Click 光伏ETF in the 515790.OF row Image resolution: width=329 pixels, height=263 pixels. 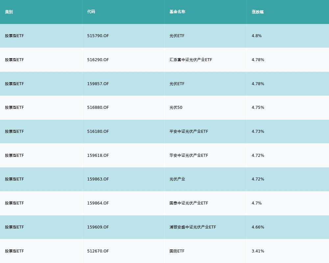point(177,36)
